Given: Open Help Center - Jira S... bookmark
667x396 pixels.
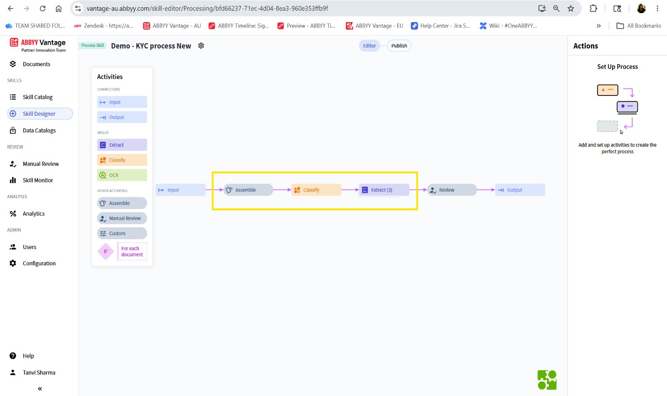Looking at the screenshot, I should (441, 26).
